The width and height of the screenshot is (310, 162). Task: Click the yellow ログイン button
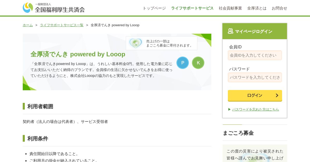pos(255,95)
